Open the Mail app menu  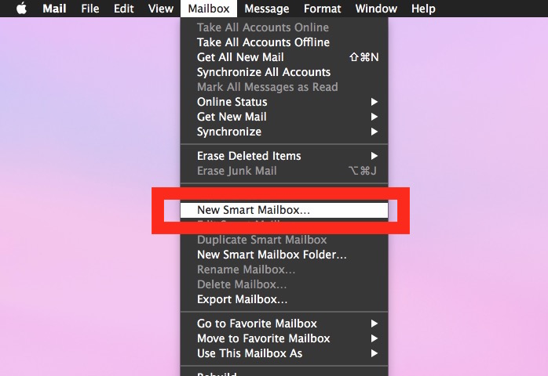point(54,9)
